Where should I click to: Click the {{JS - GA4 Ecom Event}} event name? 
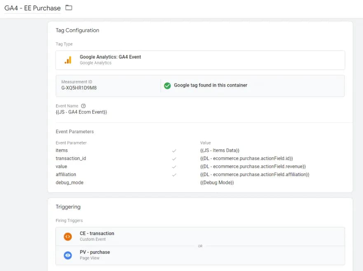coord(81,112)
